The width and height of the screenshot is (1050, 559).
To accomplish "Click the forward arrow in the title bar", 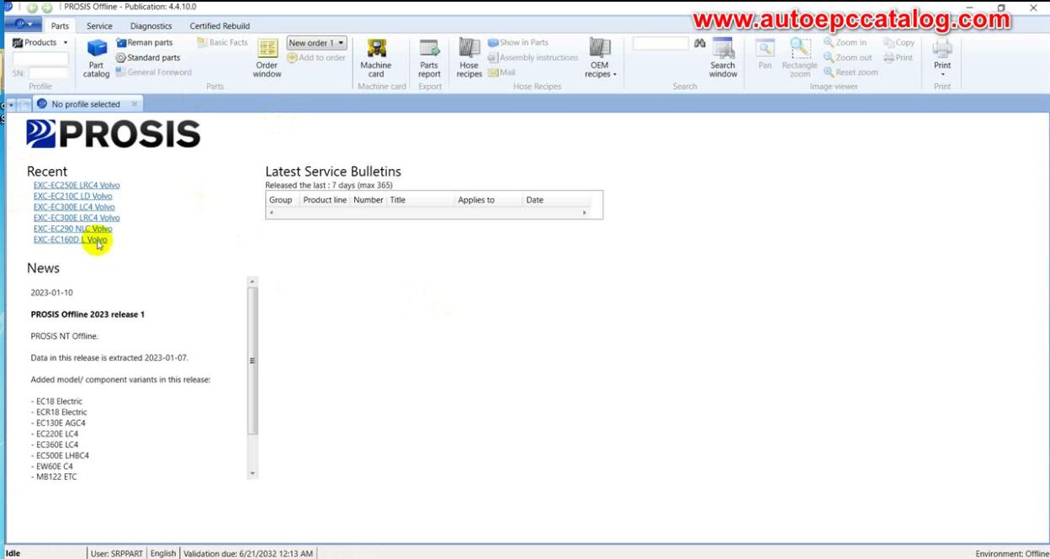I will point(46,7).
